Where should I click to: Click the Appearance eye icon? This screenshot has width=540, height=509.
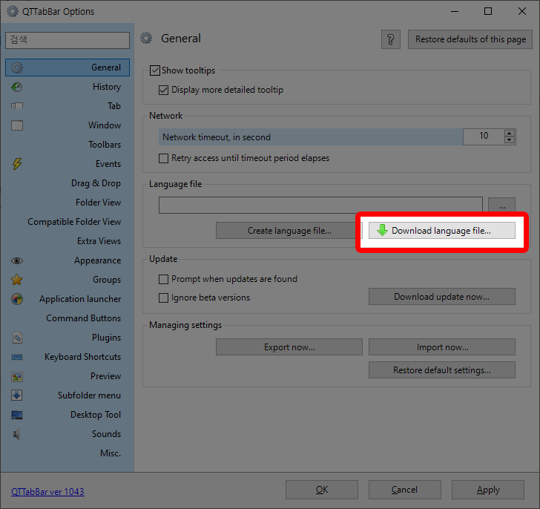tap(17, 260)
